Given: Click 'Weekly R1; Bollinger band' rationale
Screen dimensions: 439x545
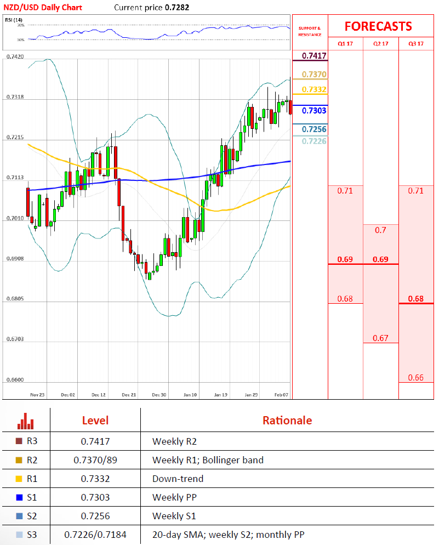Looking at the screenshot, I should click(x=208, y=460).
